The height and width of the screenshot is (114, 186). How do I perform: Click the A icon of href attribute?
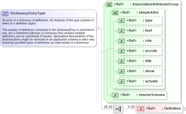pos(121,31)
